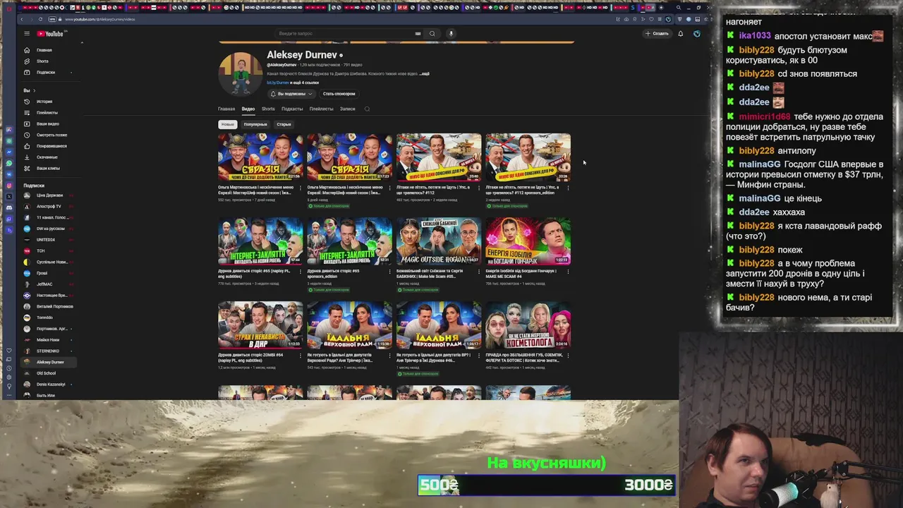Open more options for Енергія ізобілія video

pyautogui.click(x=568, y=272)
